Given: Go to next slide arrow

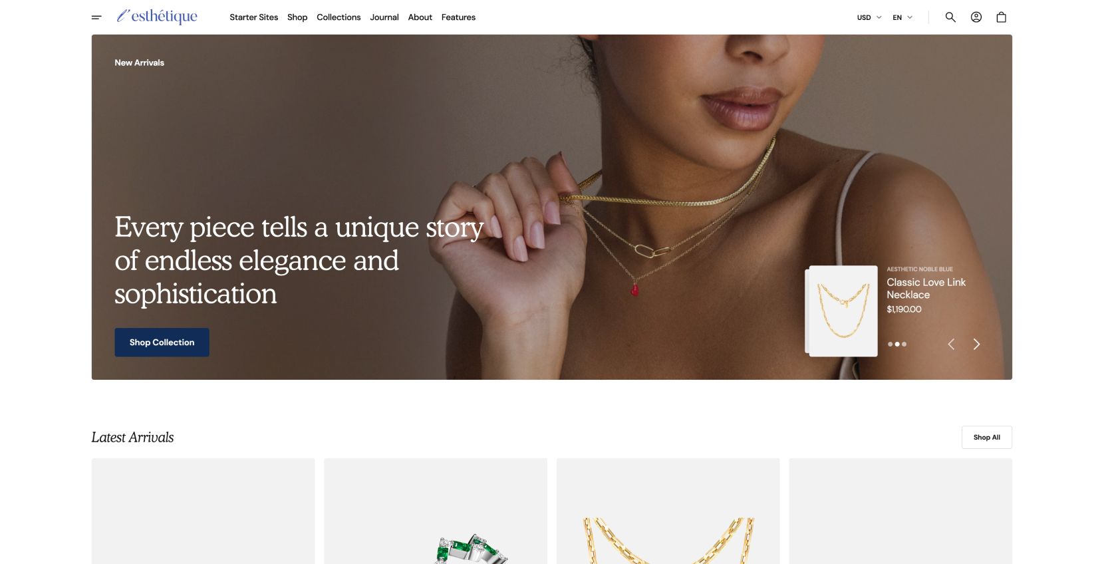Looking at the screenshot, I should point(976,344).
